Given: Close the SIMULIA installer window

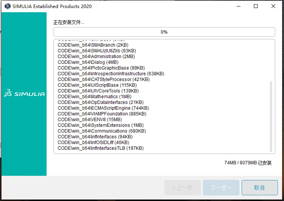Looking at the screenshot, I should point(273,6).
